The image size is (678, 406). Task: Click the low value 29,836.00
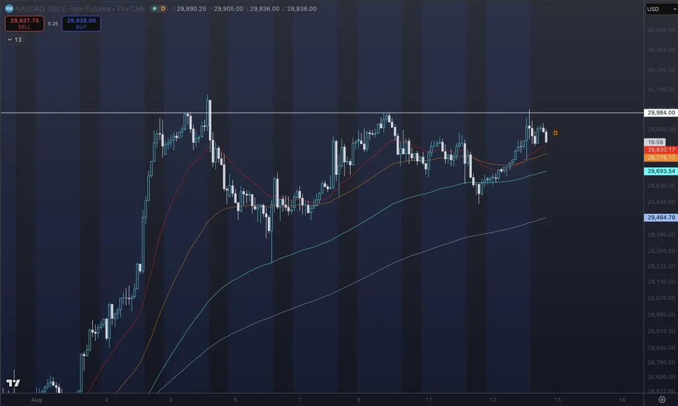pyautogui.click(x=265, y=8)
